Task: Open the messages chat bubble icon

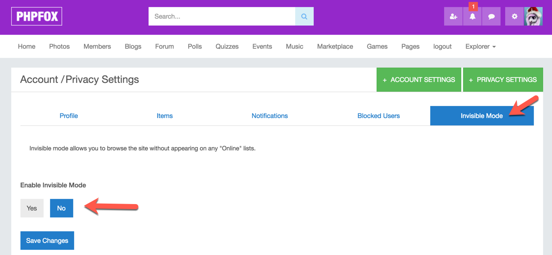Action: click(491, 17)
